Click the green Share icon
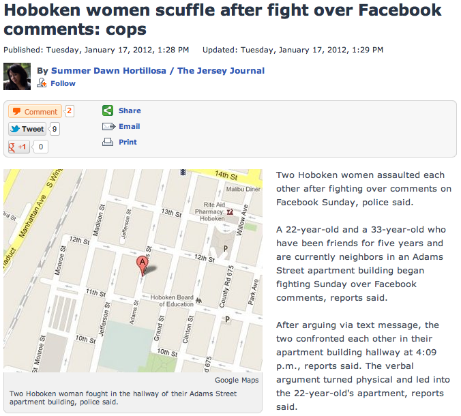The width and height of the screenshot is (461, 416). tap(108, 110)
